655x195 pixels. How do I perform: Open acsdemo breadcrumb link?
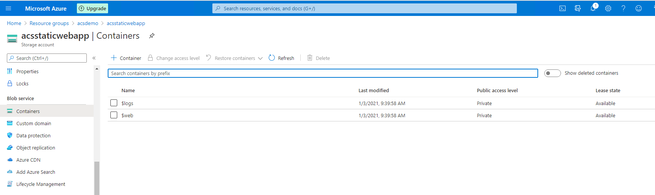pos(88,23)
